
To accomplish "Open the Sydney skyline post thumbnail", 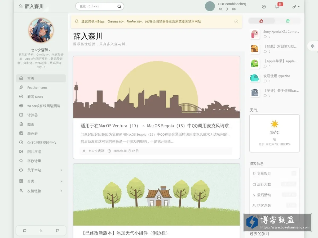I will (157, 87).
